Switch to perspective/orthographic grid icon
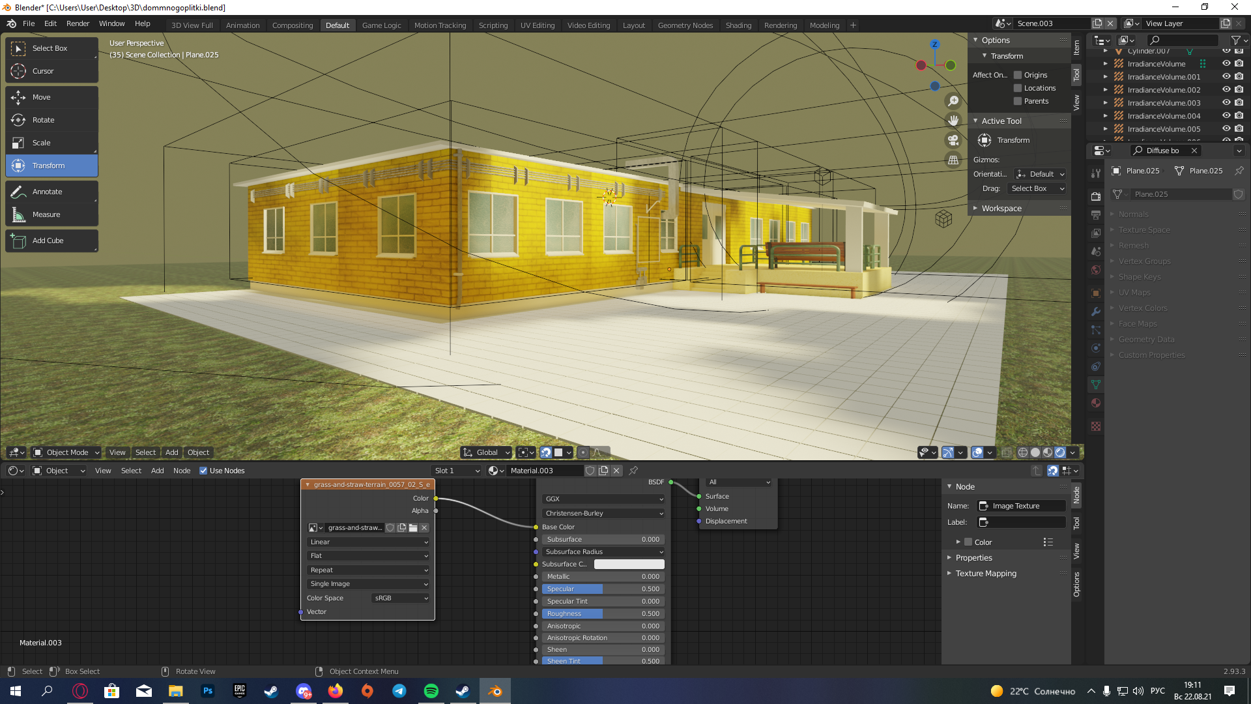 click(x=953, y=160)
